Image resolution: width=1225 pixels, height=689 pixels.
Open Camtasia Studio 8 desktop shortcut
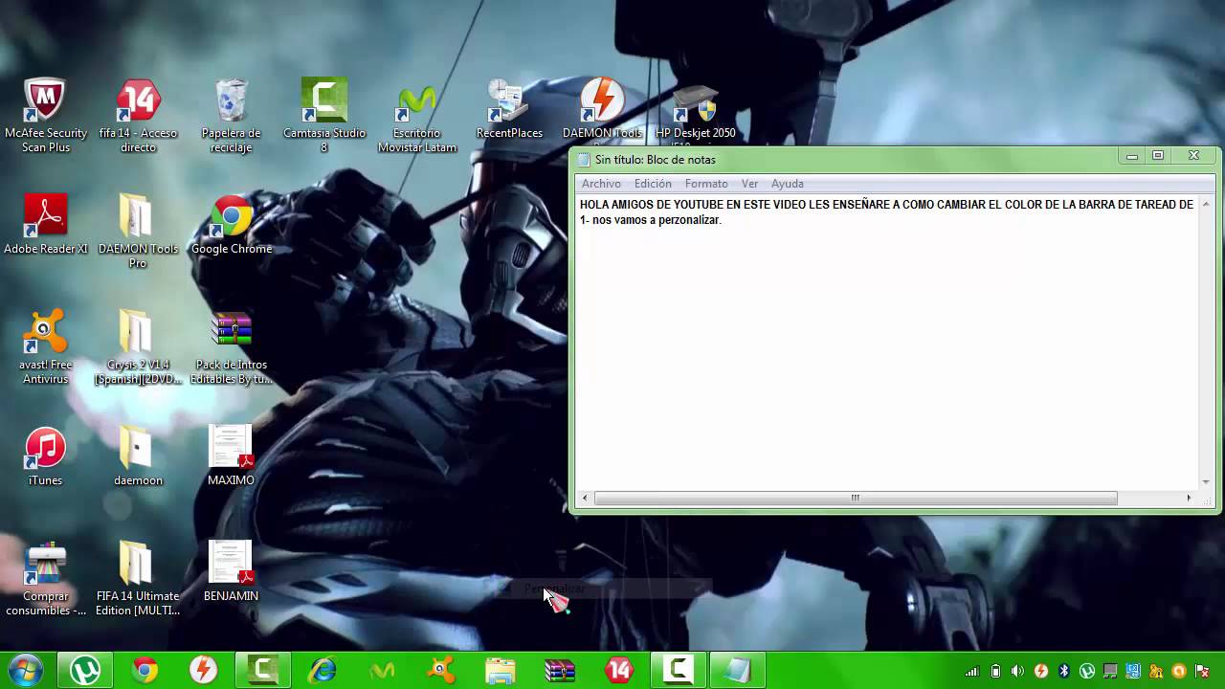323,116
